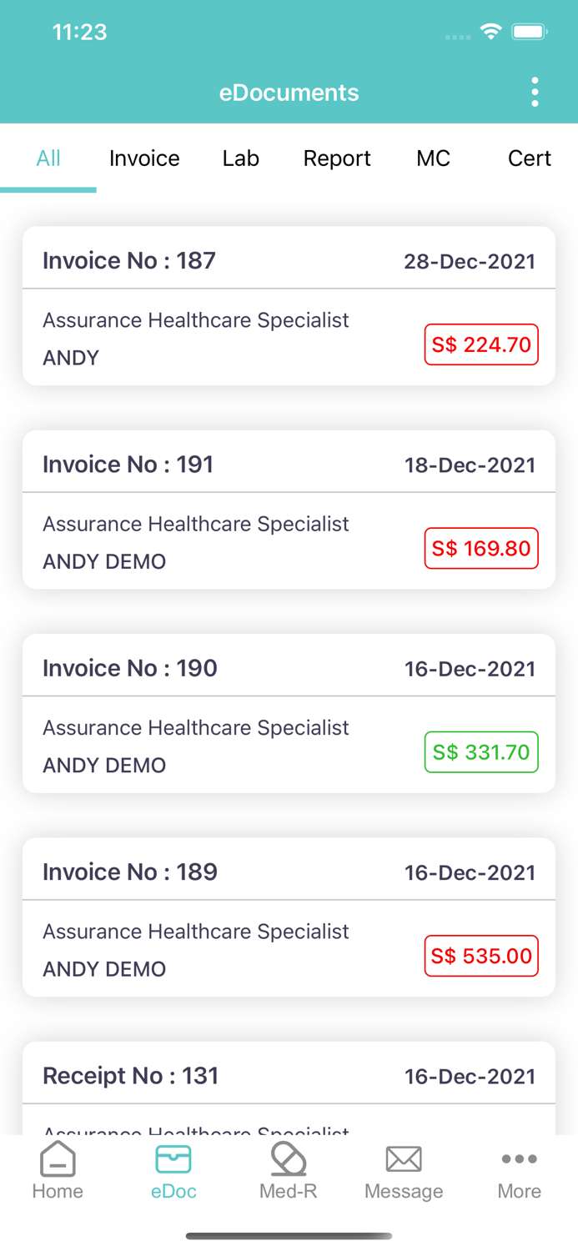Select the Cert tab
578x1251 pixels.
click(x=530, y=158)
